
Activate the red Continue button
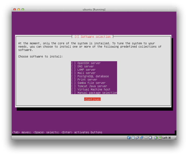(92, 99)
